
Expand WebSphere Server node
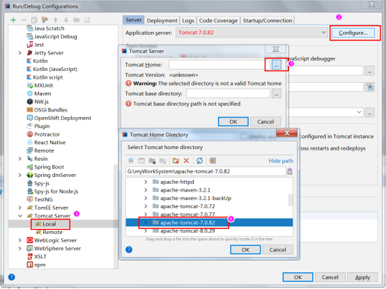click(x=20, y=249)
